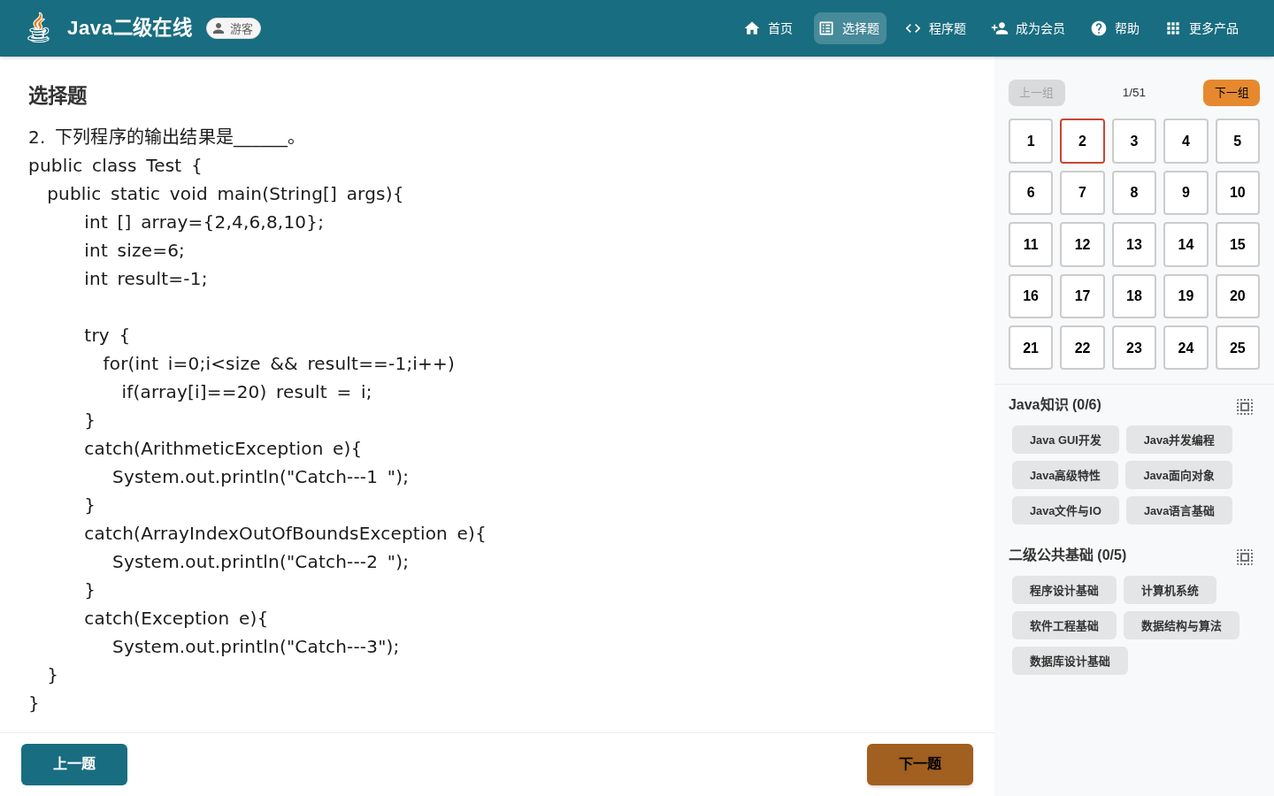
Task: Jump to question 1
Action: tap(1031, 142)
